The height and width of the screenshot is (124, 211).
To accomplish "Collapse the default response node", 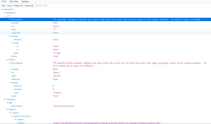I will [7, 109].
